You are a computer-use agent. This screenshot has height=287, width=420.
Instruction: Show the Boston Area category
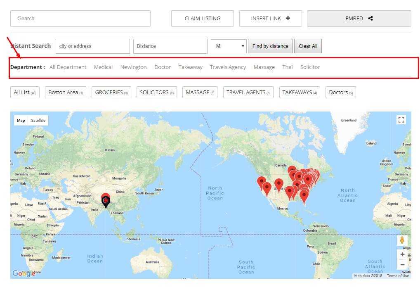[x=66, y=92]
